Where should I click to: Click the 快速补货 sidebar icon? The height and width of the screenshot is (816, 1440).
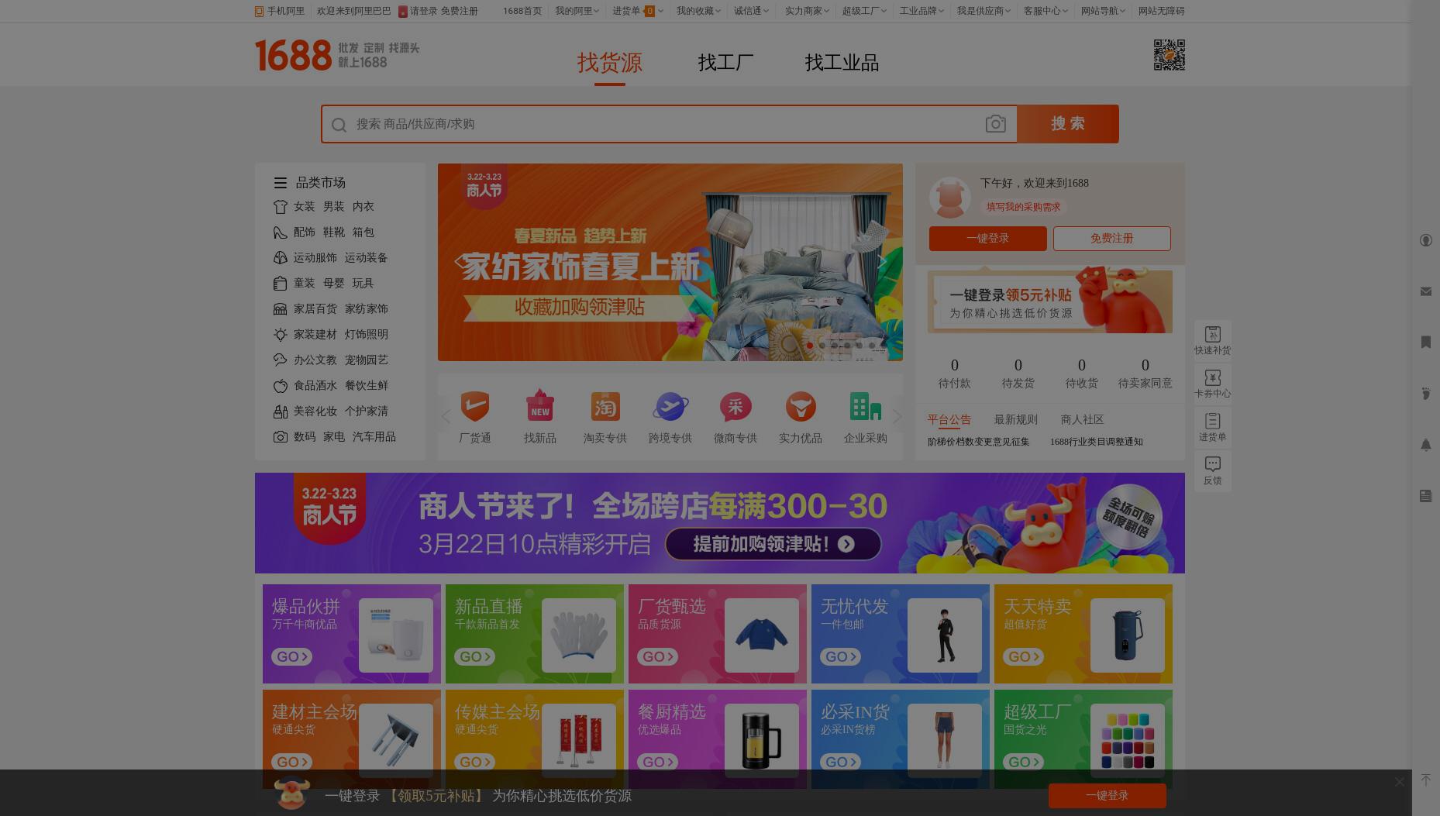point(1213,334)
